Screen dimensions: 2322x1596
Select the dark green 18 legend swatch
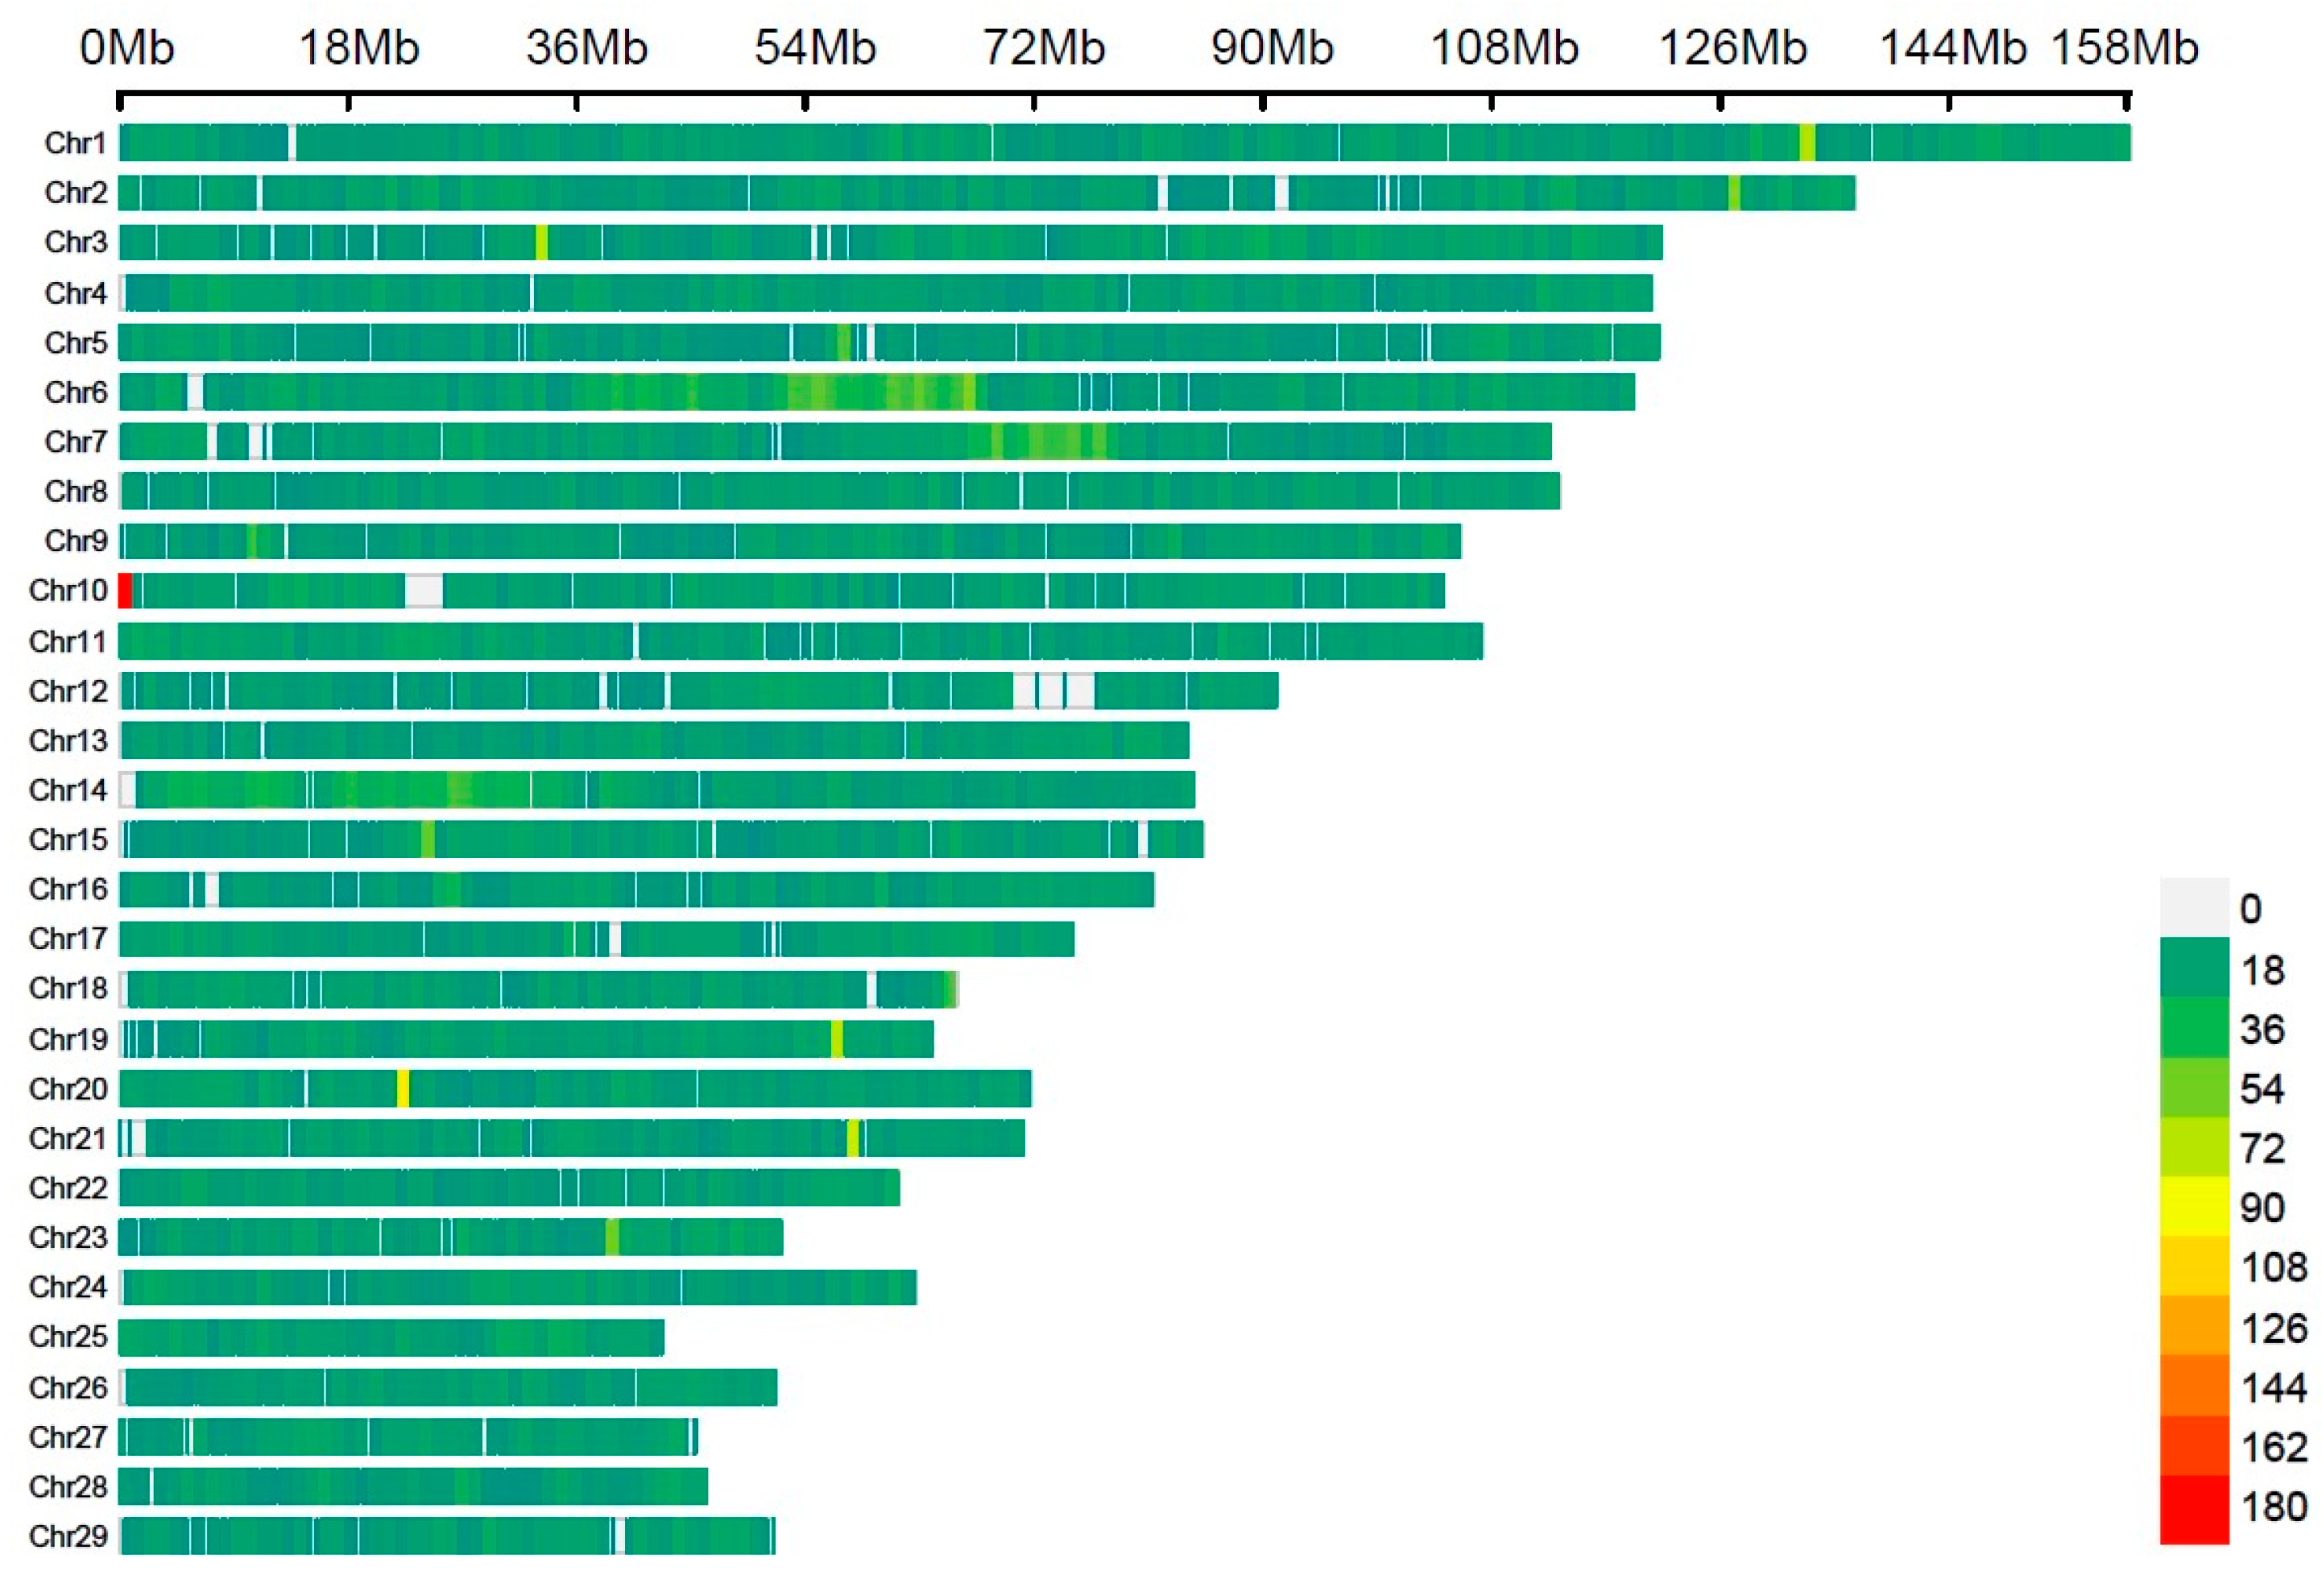(2194, 968)
